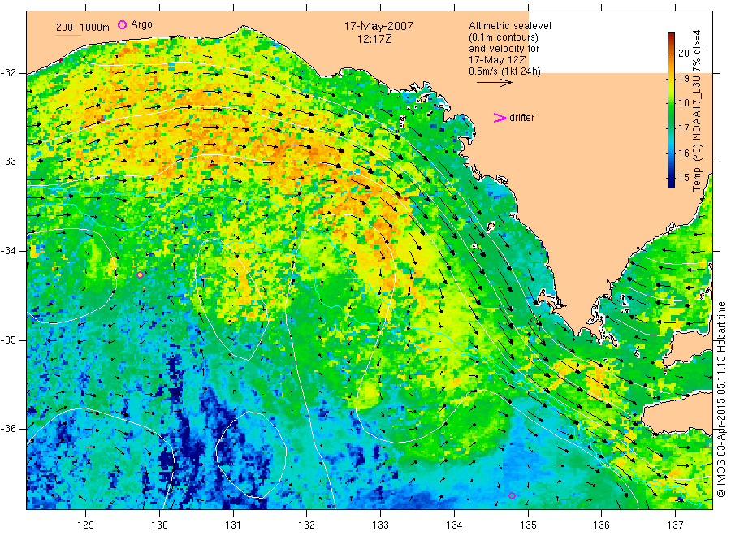
Task: Click the color bar value 15
Action: [x=683, y=178]
